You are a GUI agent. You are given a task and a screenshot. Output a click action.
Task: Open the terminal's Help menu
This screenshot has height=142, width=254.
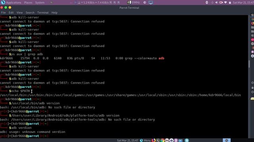click(x=54, y=13)
